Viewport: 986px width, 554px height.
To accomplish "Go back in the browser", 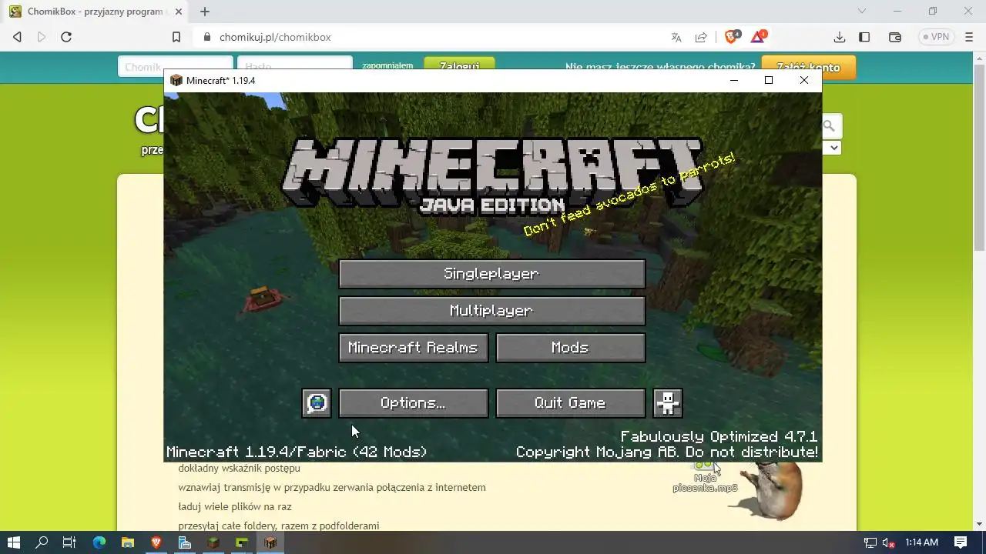I will pos(17,37).
